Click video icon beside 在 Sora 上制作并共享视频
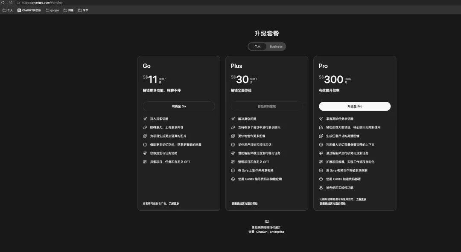Viewport: 461px width, 252px height. coord(233,170)
